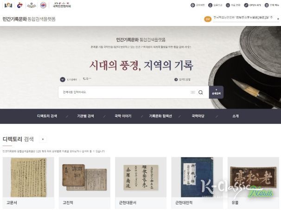Open the 기록문화 컬렉션 menu item
This screenshot has height=210, width=281.
[x=160, y=116]
